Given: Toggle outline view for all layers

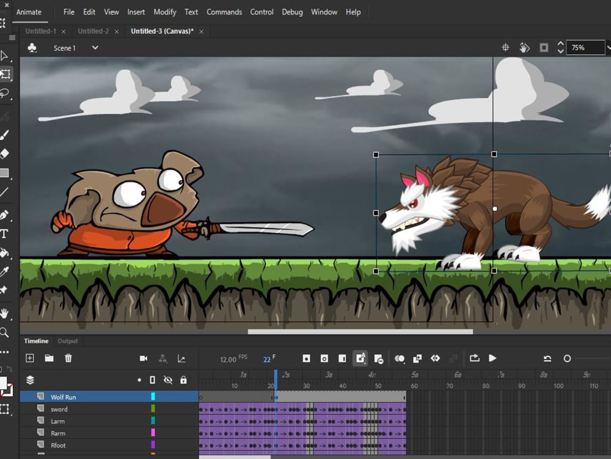Looking at the screenshot, I should (x=152, y=380).
